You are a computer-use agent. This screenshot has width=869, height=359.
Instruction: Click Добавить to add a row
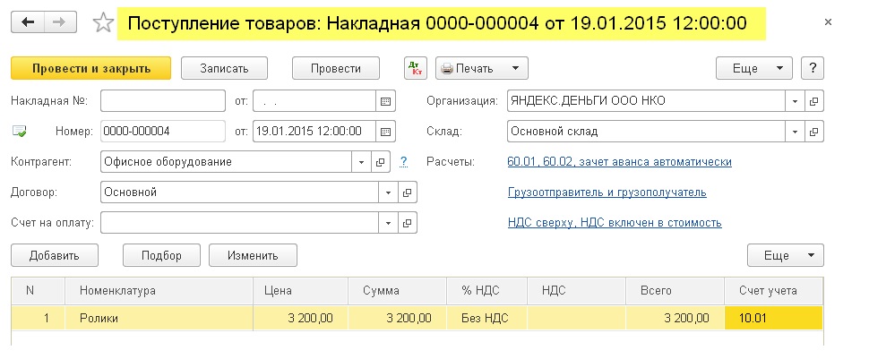[x=55, y=255]
